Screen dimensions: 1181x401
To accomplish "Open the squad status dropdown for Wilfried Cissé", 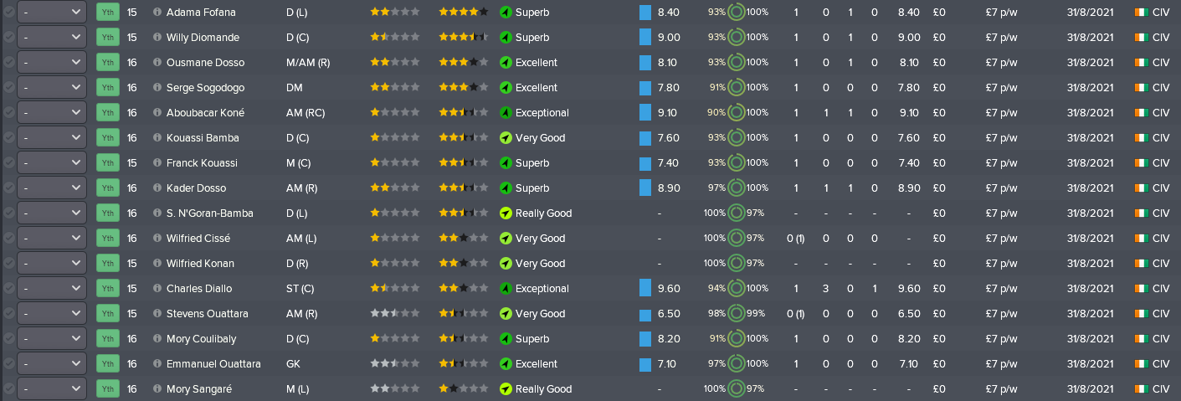I will (x=52, y=239).
